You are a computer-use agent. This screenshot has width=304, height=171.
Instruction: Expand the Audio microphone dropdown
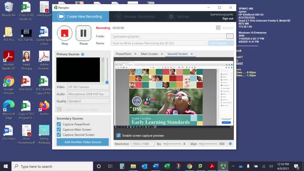[x=88, y=94]
